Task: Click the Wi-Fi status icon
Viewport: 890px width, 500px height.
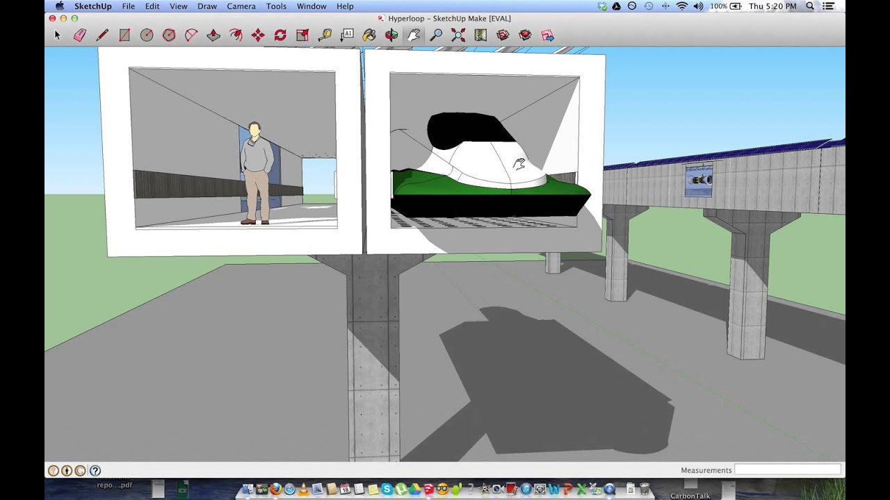Action: pyautogui.click(x=682, y=6)
